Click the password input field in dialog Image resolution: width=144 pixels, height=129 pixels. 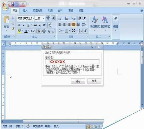click(x=72, y=62)
